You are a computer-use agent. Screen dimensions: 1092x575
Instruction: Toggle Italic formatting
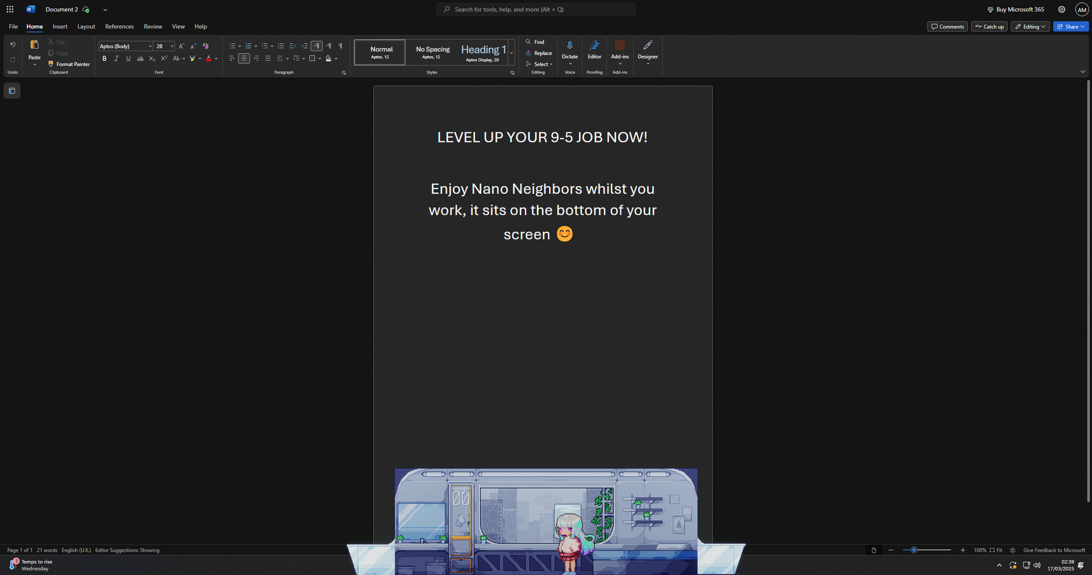(x=116, y=59)
